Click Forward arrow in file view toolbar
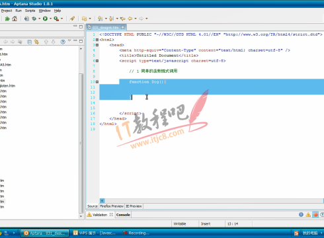The height and width of the screenshot is (238, 324). 13,42
